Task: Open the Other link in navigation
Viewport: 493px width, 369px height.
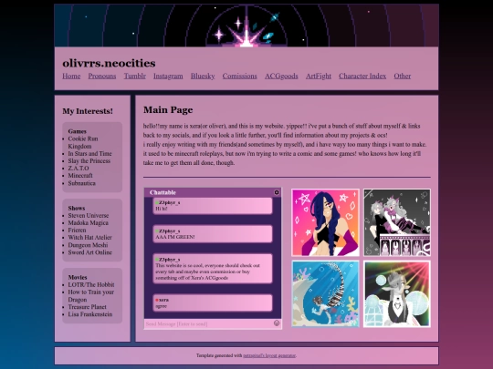Action: (403, 76)
